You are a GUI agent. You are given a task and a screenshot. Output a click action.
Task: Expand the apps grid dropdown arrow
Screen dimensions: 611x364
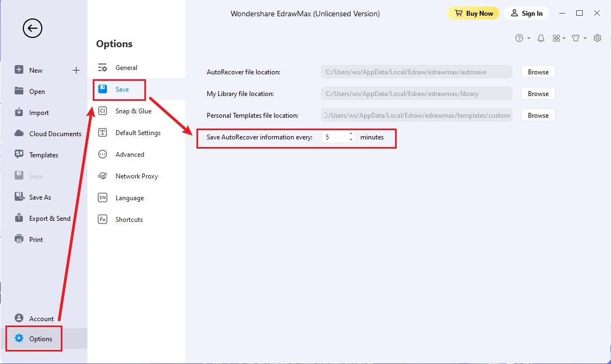tap(564, 38)
